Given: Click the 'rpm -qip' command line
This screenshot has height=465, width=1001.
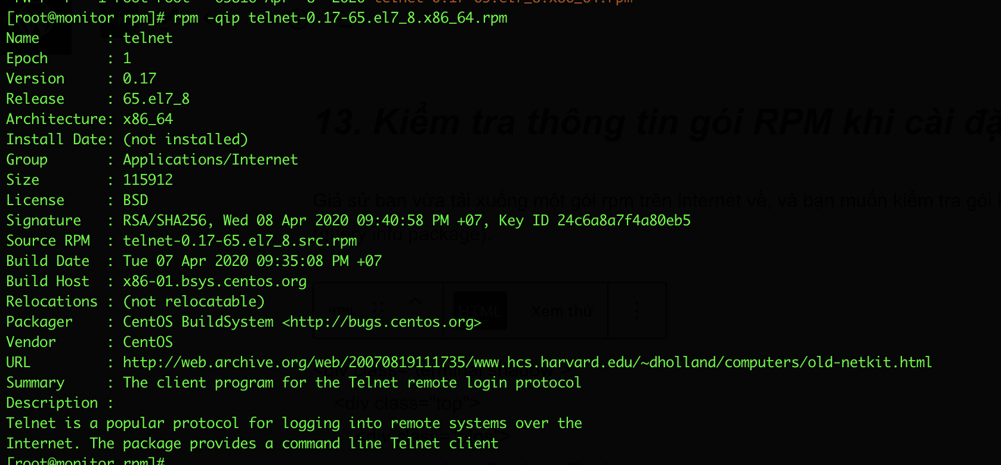Looking at the screenshot, I should tap(340, 18).
